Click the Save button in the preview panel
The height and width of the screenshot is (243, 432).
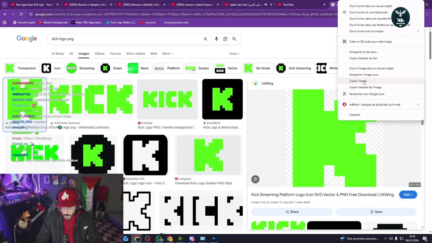coord(376,212)
